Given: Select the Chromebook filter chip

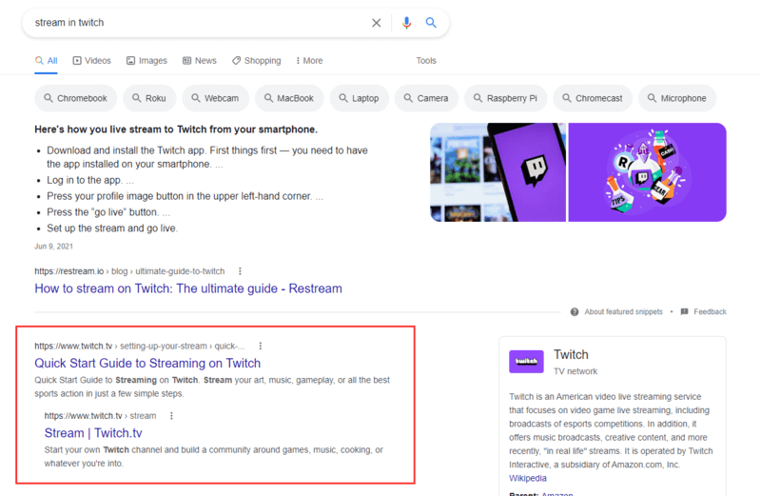Looking at the screenshot, I should click(77, 98).
